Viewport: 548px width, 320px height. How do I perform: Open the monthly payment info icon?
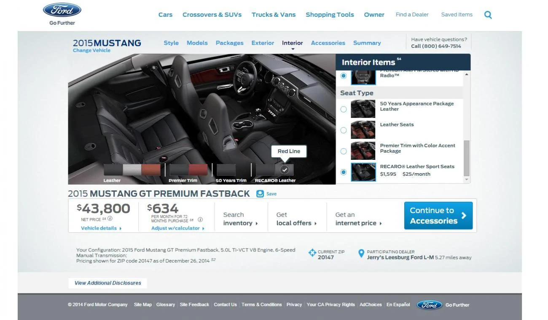pyautogui.click(x=200, y=220)
